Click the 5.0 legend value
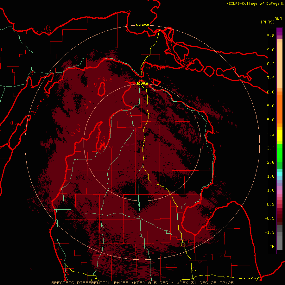This screenshot has height=285, width=285. coord(271,120)
